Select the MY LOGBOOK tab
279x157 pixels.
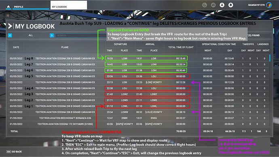[x=69, y=5]
